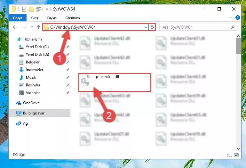Maximize the SysWOW64 window
This screenshot has height=168, width=246.
219,9
